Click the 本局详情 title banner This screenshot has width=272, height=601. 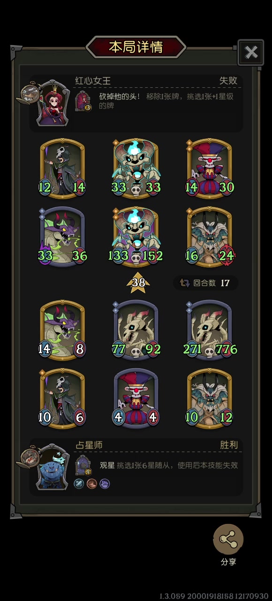(136, 47)
